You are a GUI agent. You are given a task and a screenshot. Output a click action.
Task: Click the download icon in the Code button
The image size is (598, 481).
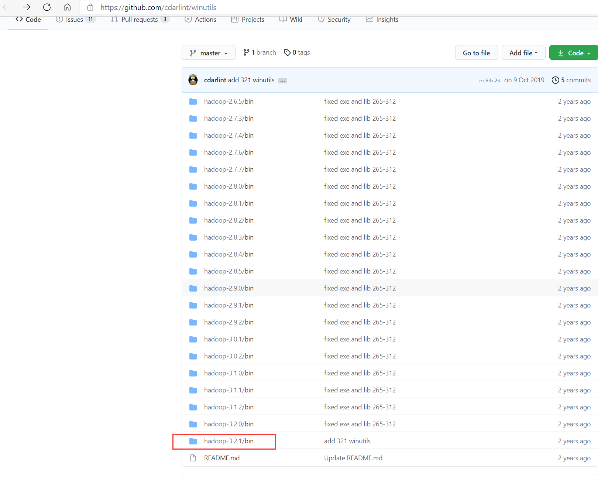click(x=561, y=52)
